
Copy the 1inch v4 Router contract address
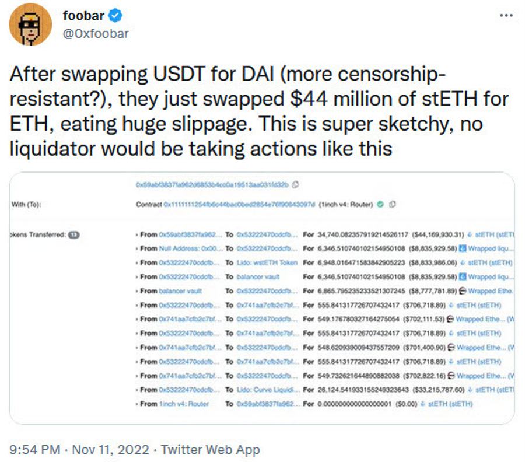[x=393, y=204]
